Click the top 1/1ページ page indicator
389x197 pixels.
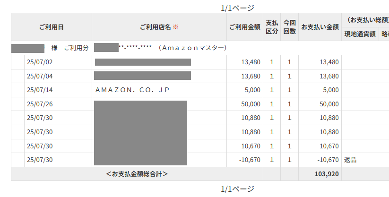click(x=237, y=8)
